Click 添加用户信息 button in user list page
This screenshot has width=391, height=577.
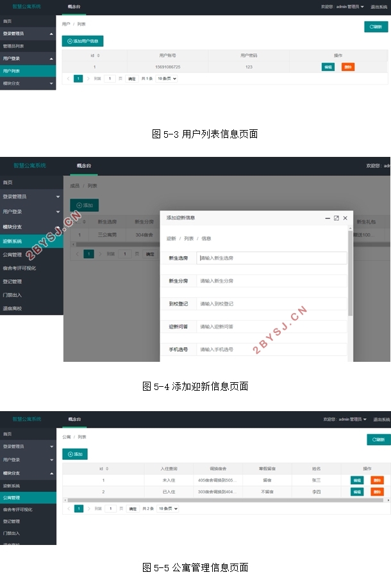pos(83,41)
